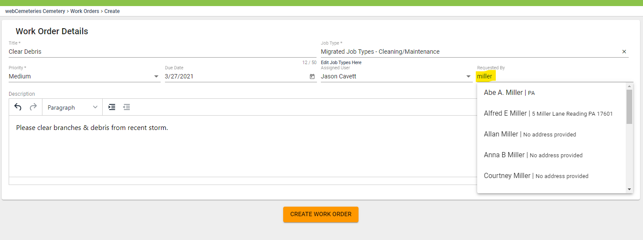
Task: Open the Due Date calendar picker
Action: [x=312, y=77]
